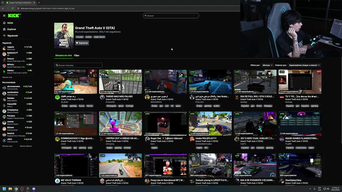
Task: Click Chrome icon on taskbar
Action: (16, 189)
